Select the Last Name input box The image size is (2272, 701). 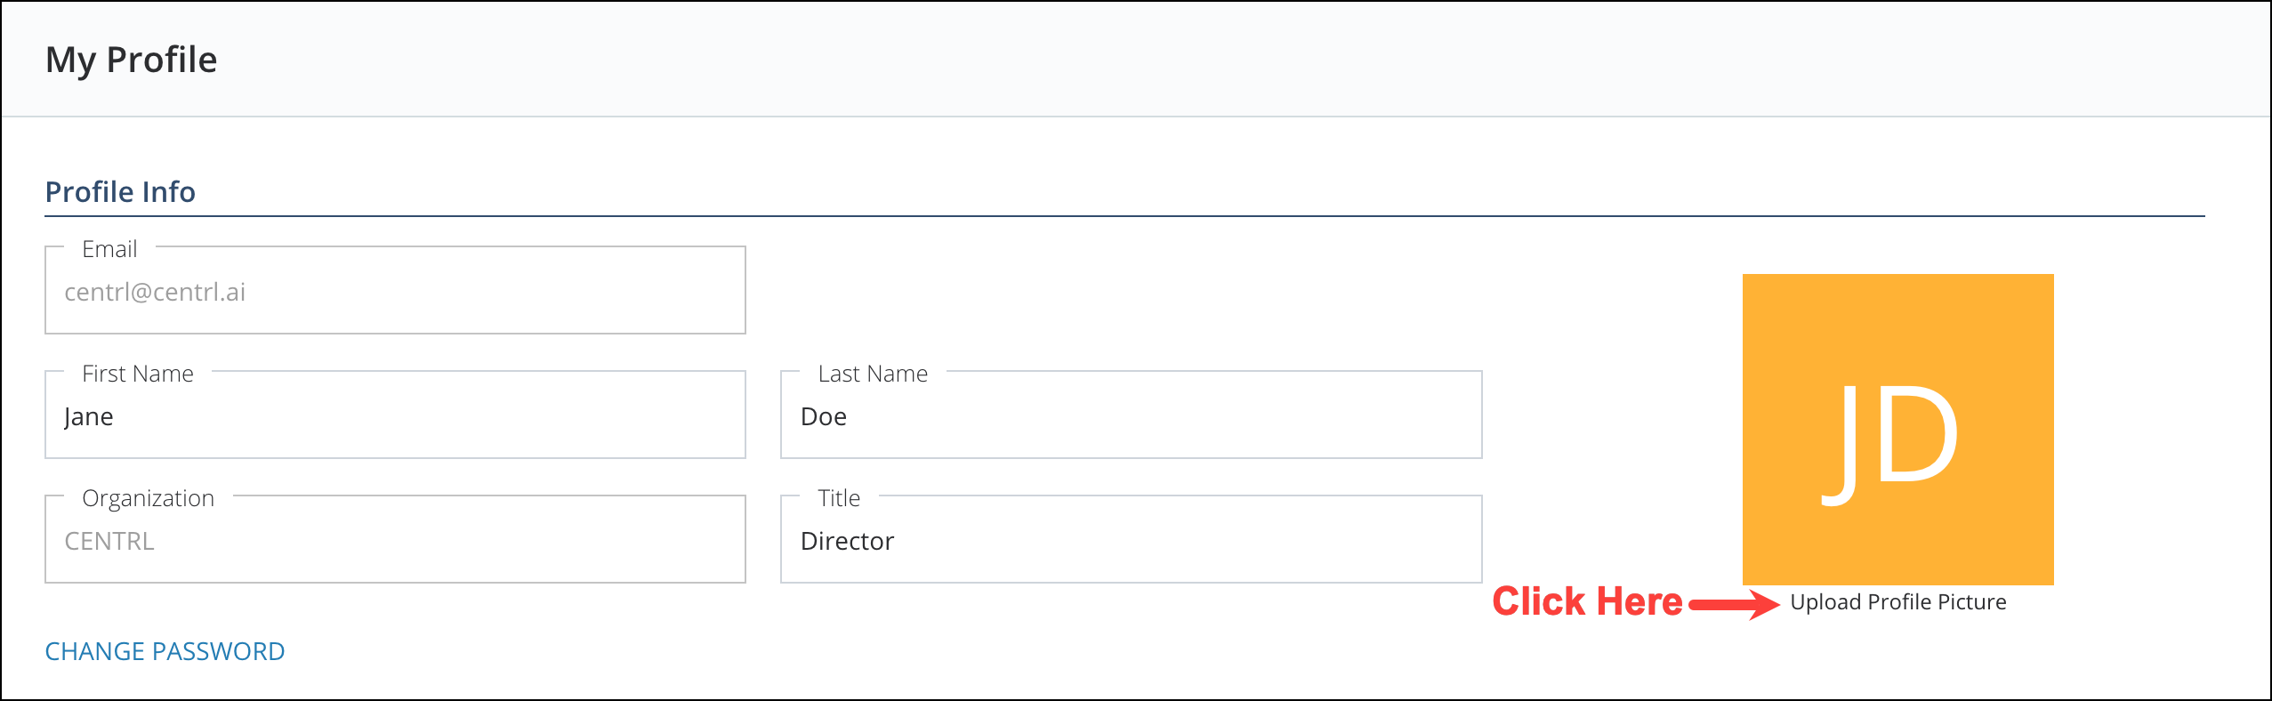pyautogui.click(x=1131, y=415)
